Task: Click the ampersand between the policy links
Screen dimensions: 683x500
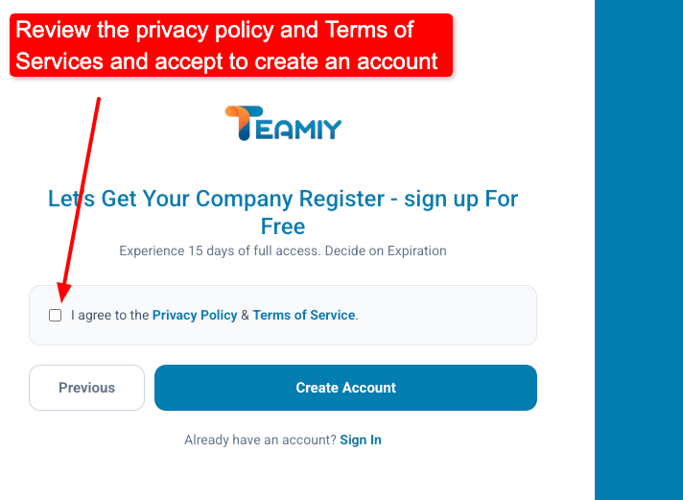Action: point(245,315)
